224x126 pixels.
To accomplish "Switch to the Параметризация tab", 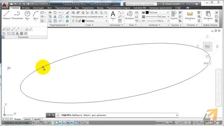I will click(x=63, y=8).
